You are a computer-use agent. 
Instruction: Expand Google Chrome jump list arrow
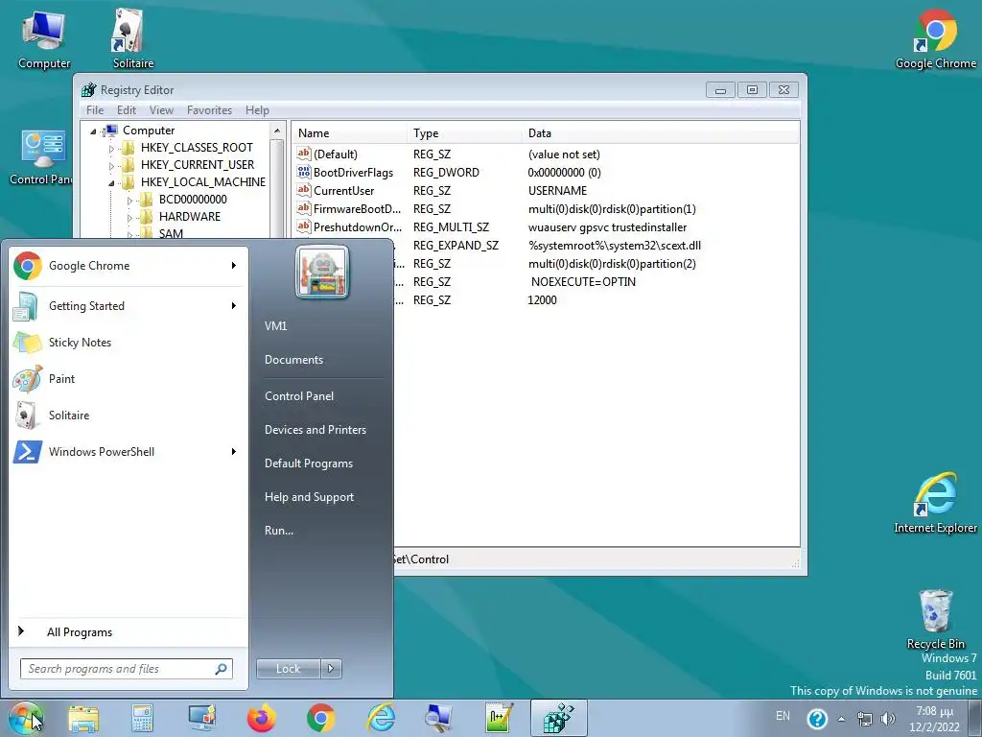click(x=234, y=266)
